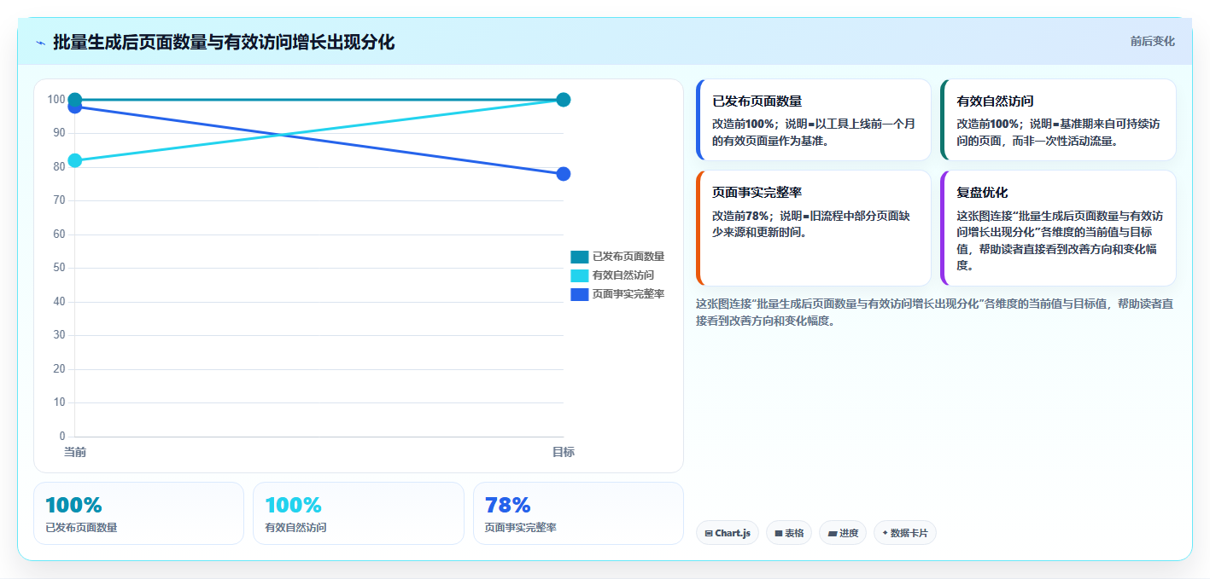This screenshot has width=1210, height=579.
Task: Click the 改造前78% description text
Action: point(811,223)
